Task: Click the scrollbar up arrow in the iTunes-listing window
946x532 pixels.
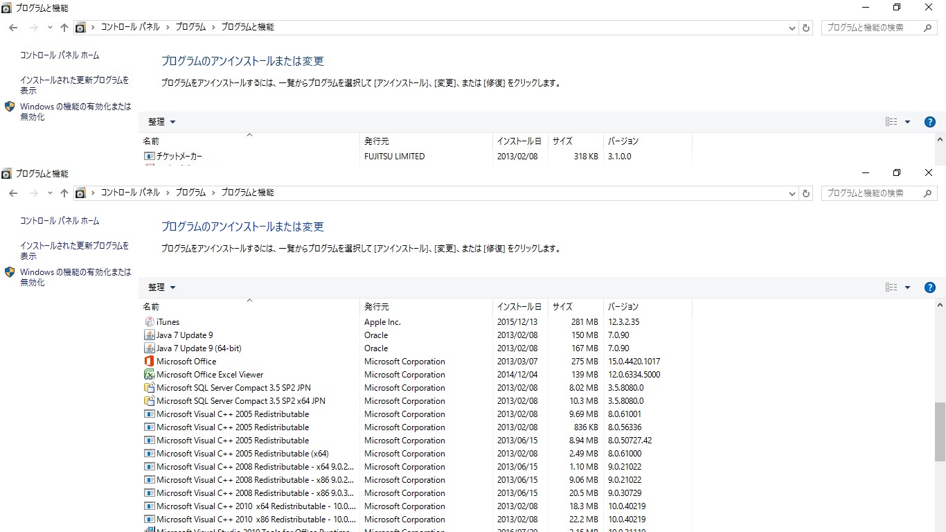Action: (x=940, y=305)
